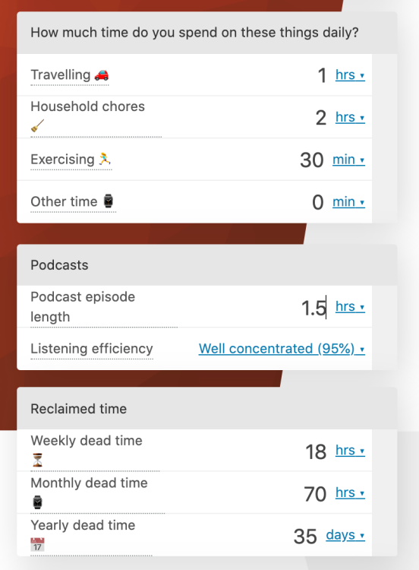Viewport: 419px width, 570px height.
Task: Click the hourglass icon under Weekly dead time
Action: (x=37, y=460)
